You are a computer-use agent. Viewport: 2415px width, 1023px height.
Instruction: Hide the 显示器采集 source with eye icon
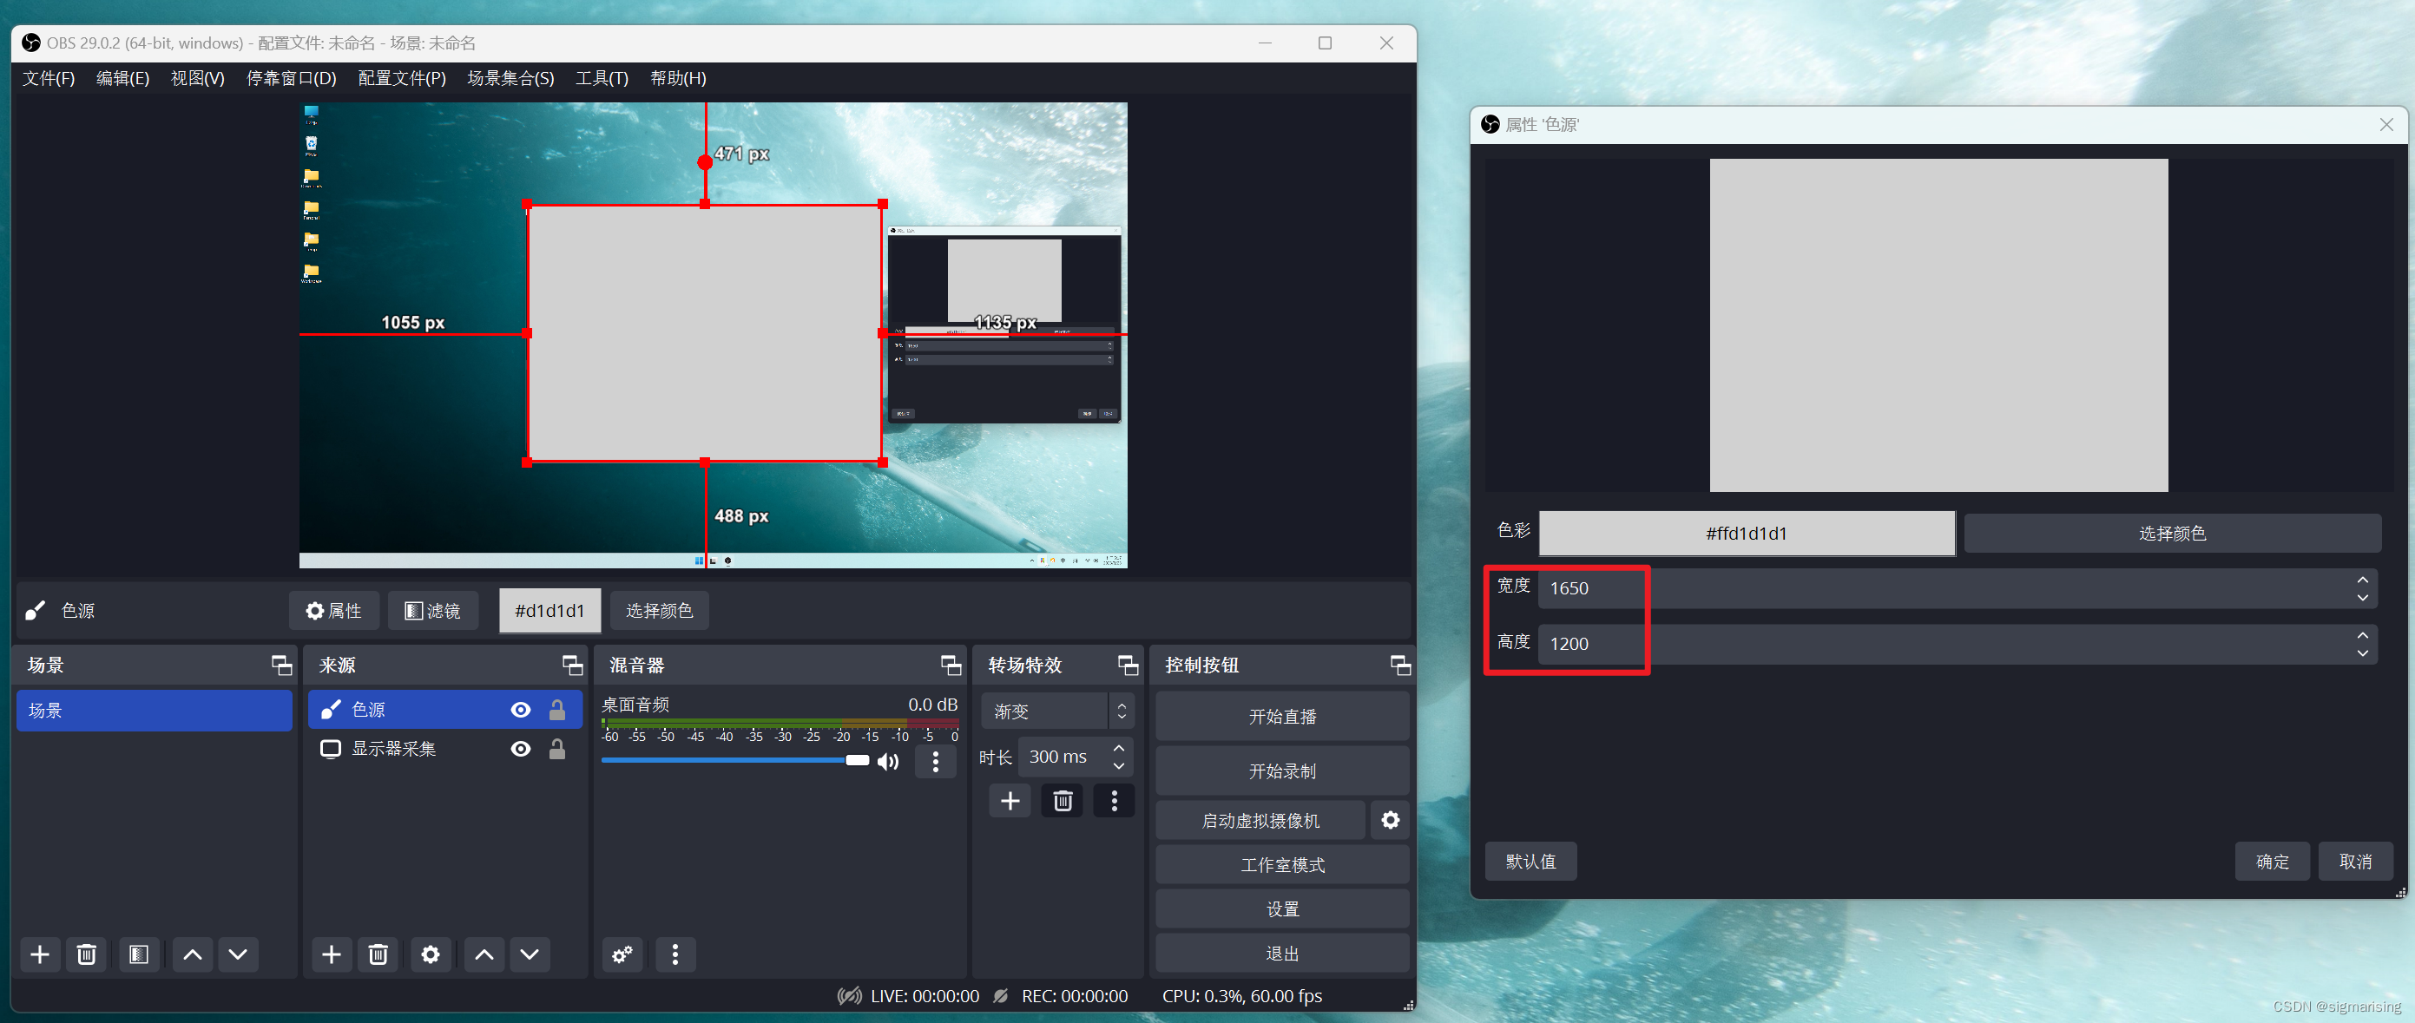click(x=520, y=749)
